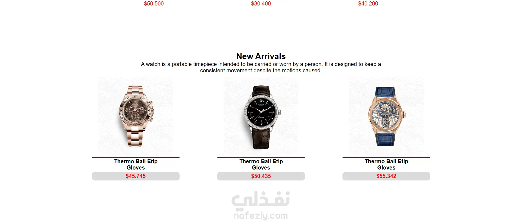
Task: Click the $45.745 price button
Action: point(136,176)
